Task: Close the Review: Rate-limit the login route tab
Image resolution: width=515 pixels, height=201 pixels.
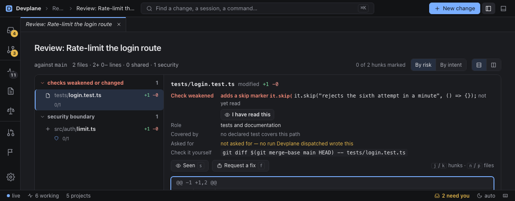Action: click(x=119, y=24)
